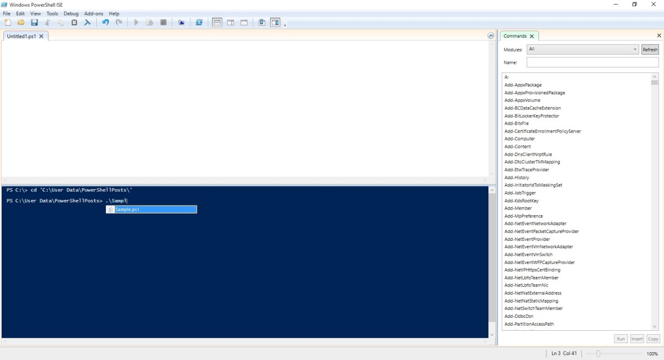The image size is (664, 360).
Task: Expand the Modules dropdown showing All
Action: click(x=582, y=49)
